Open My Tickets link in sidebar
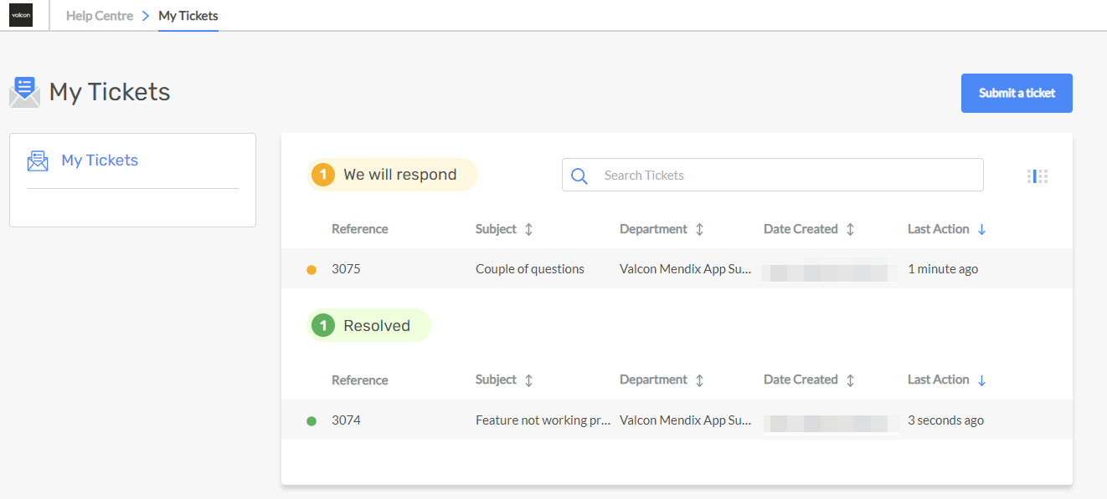1107x499 pixels. 100,160
